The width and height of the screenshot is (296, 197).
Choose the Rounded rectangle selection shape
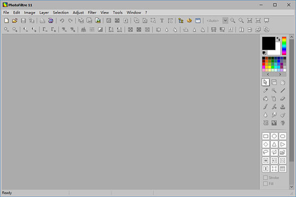[x=283, y=136]
